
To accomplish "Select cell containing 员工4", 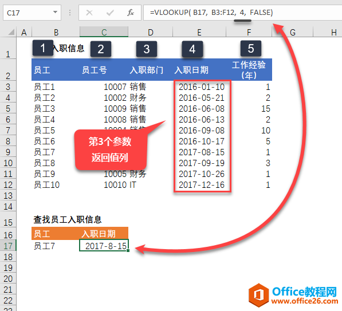I will (x=56, y=120).
